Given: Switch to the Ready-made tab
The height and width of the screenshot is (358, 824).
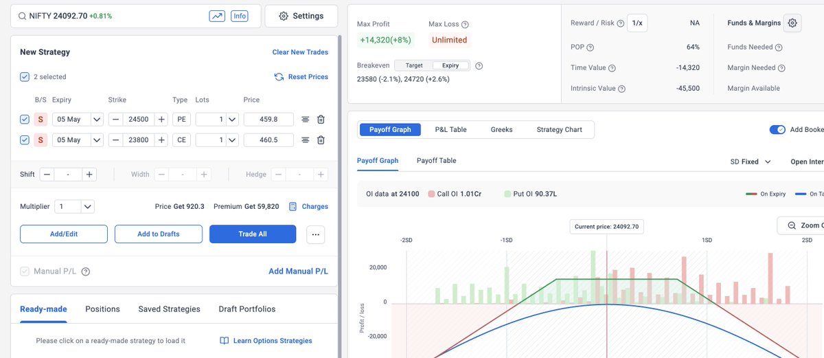Looking at the screenshot, I should coord(43,309).
